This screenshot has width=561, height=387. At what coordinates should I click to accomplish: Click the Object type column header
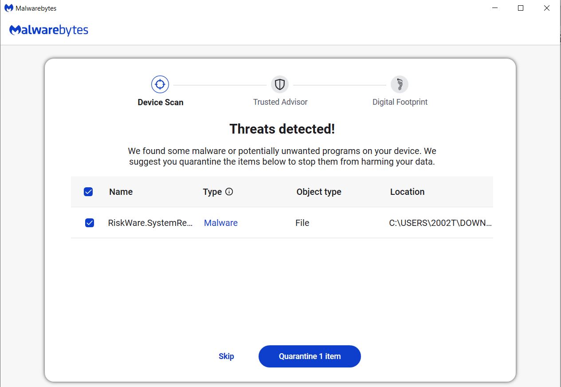319,192
